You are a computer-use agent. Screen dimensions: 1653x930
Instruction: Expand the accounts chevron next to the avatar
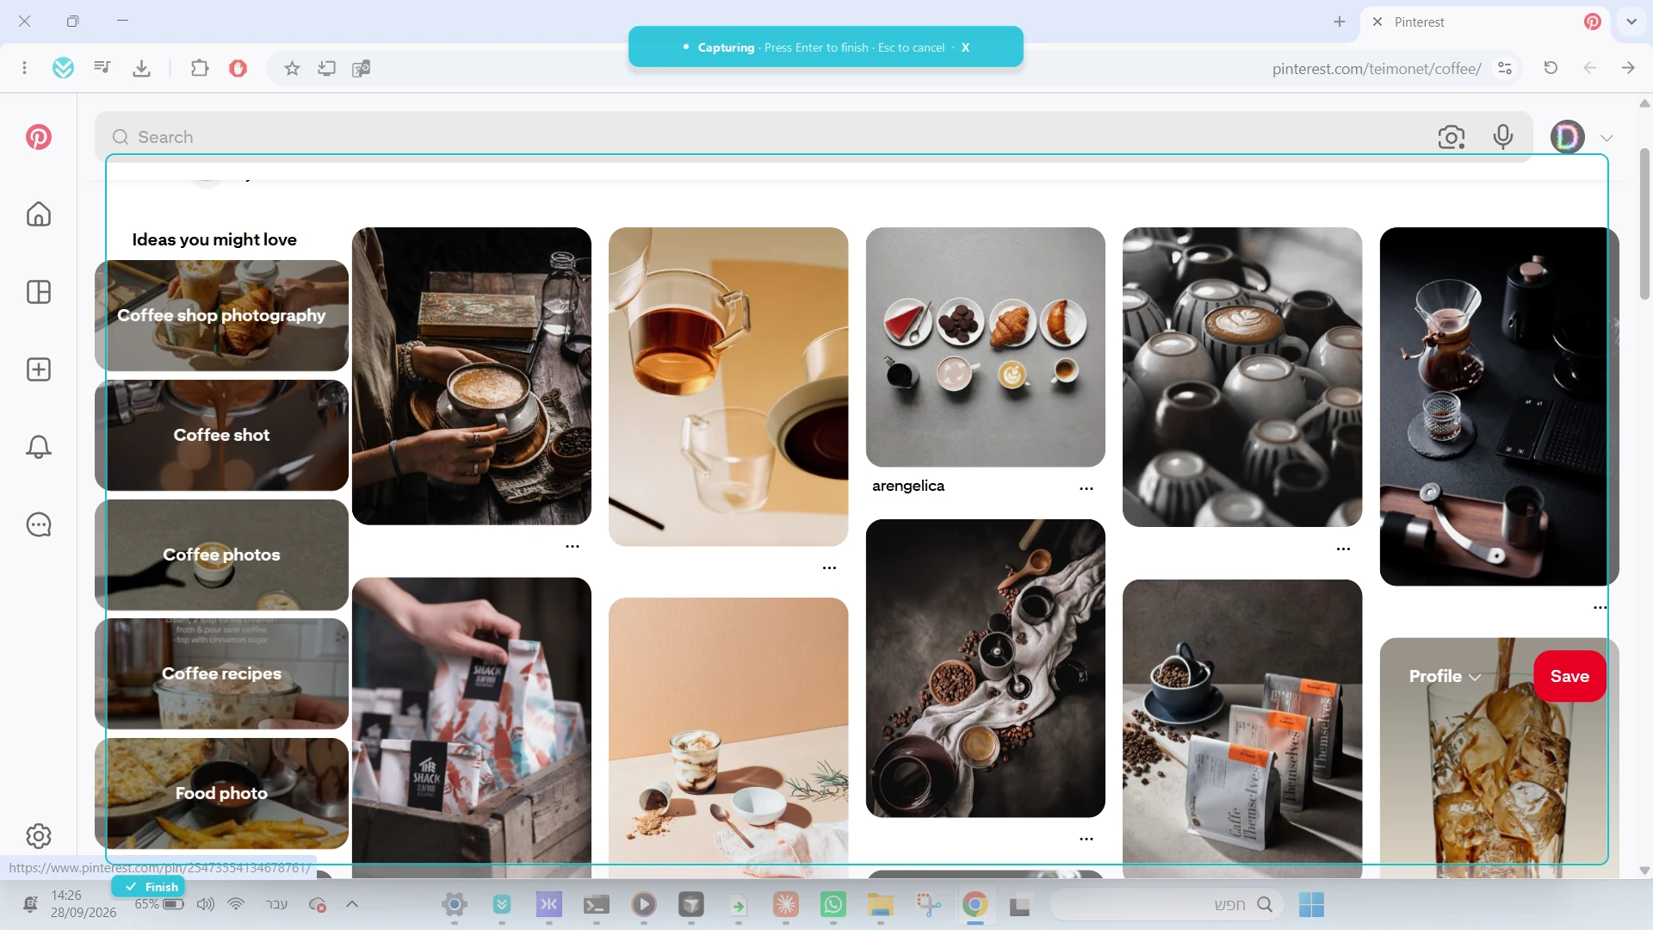point(1607,138)
